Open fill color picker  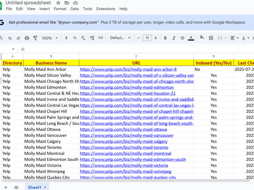tap(202, 38)
